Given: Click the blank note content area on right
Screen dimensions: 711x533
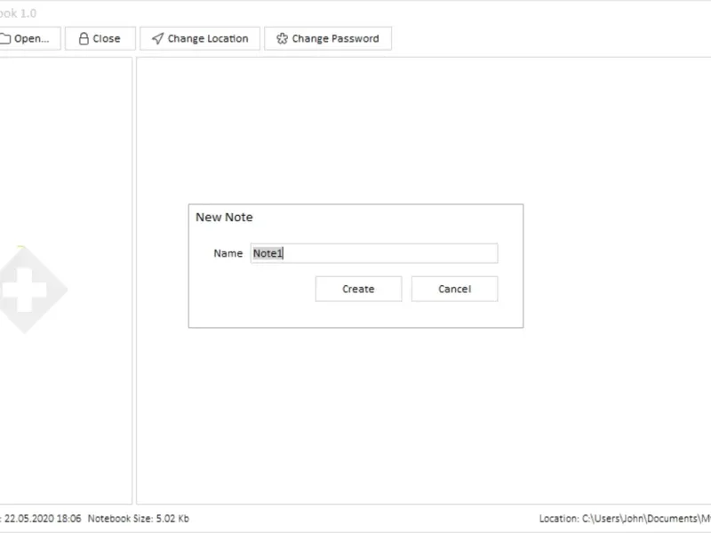Looking at the screenshot, I should coord(427,418).
